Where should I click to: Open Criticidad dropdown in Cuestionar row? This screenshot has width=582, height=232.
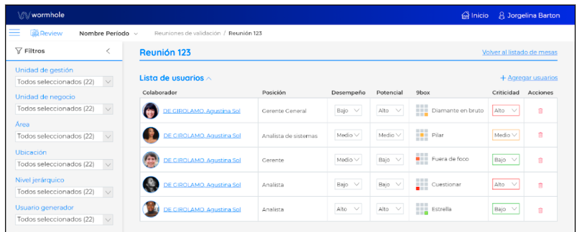505,184
